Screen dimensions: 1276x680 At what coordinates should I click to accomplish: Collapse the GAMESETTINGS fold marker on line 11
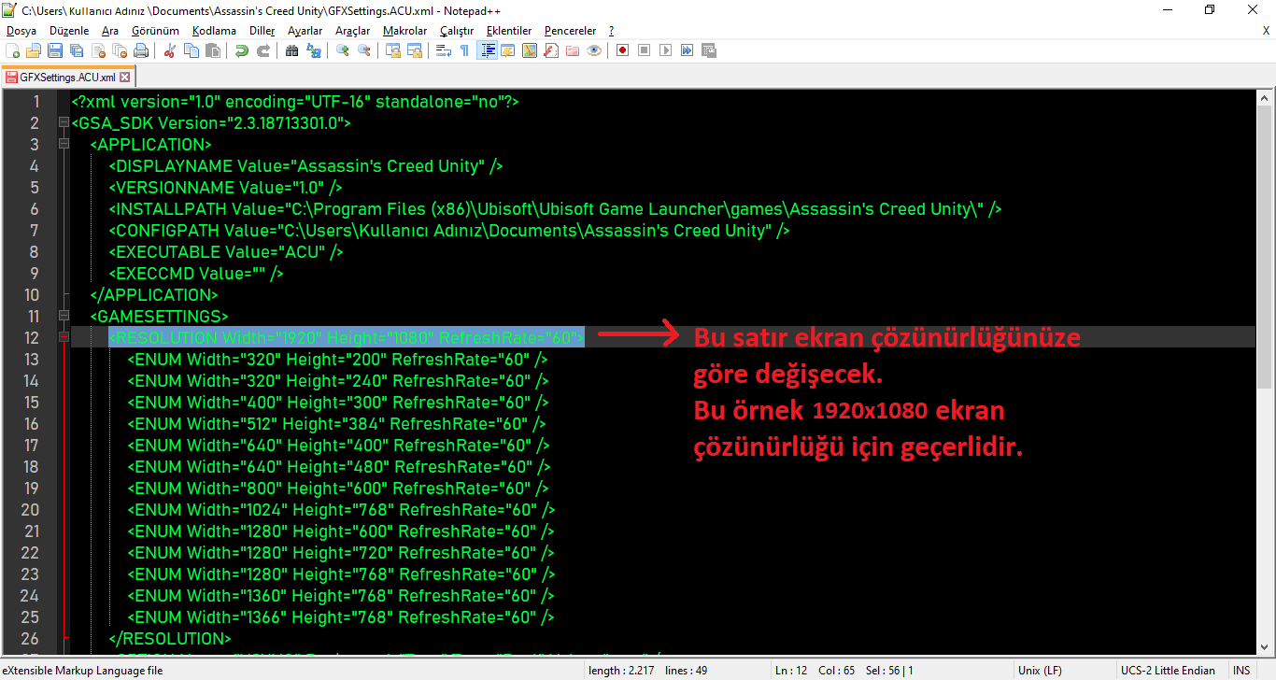[x=64, y=317]
